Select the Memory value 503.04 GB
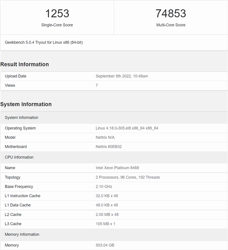This screenshot has height=250, width=228. [x=105, y=245]
